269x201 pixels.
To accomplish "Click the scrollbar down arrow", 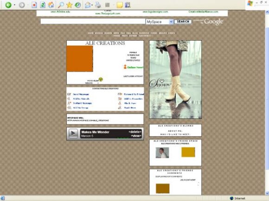I will 267,193.
